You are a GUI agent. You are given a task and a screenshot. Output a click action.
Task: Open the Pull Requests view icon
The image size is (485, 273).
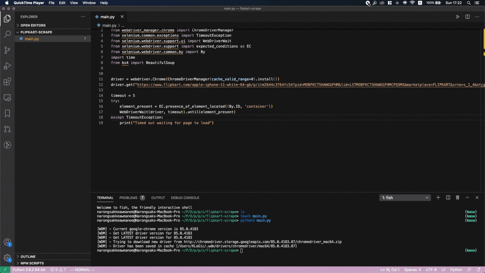7,129
